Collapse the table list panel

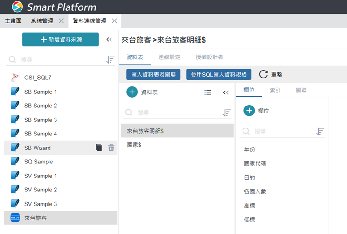tap(226, 92)
